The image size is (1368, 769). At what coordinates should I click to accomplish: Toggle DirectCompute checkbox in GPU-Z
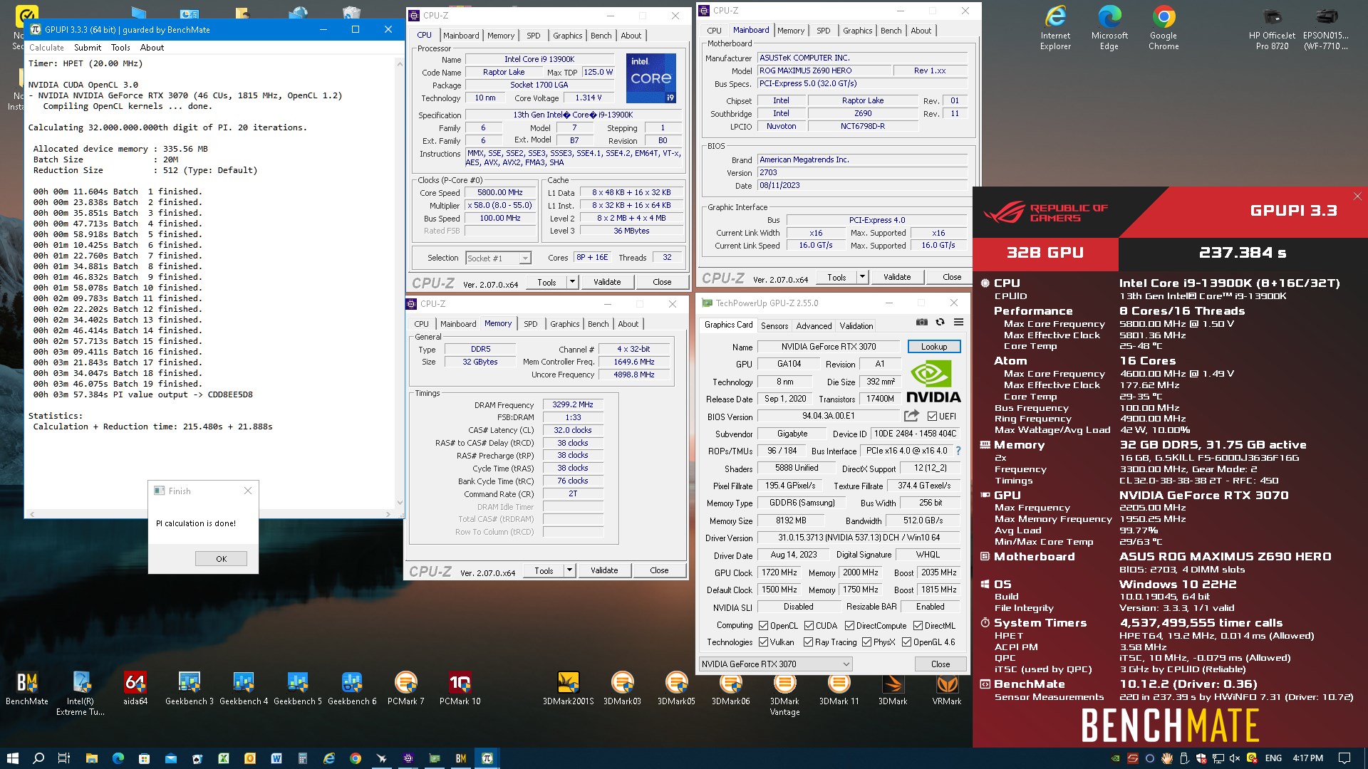849,626
